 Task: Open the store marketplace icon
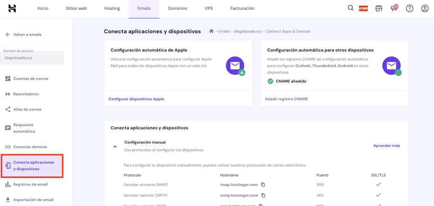click(379, 8)
